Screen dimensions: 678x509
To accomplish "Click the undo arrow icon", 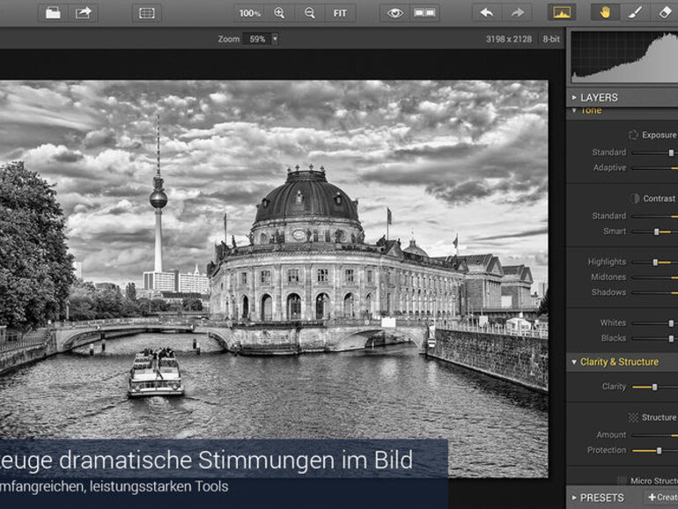I will click(487, 12).
